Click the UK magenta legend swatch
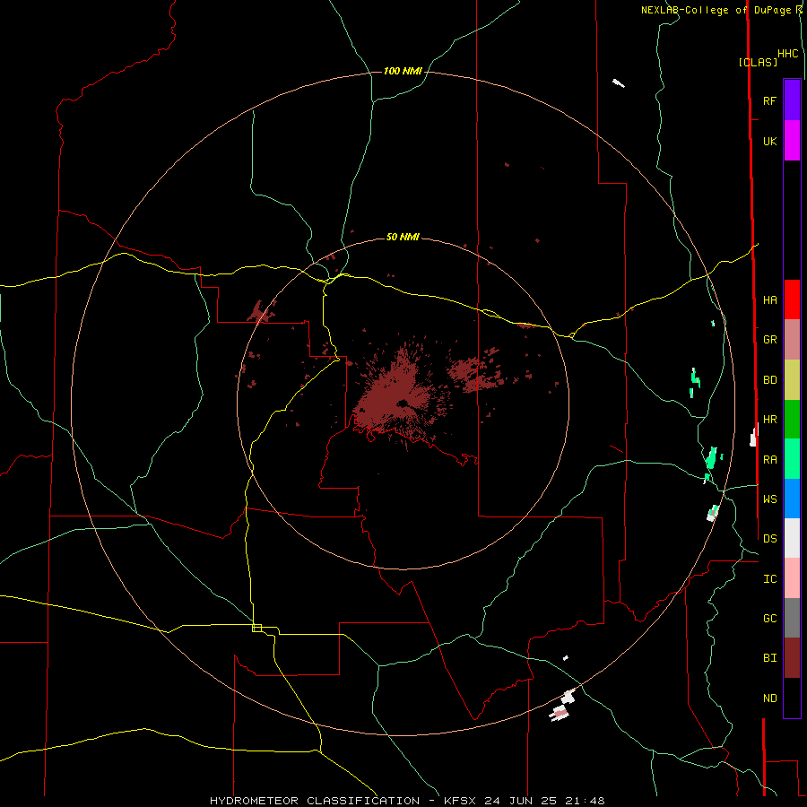 [792, 141]
